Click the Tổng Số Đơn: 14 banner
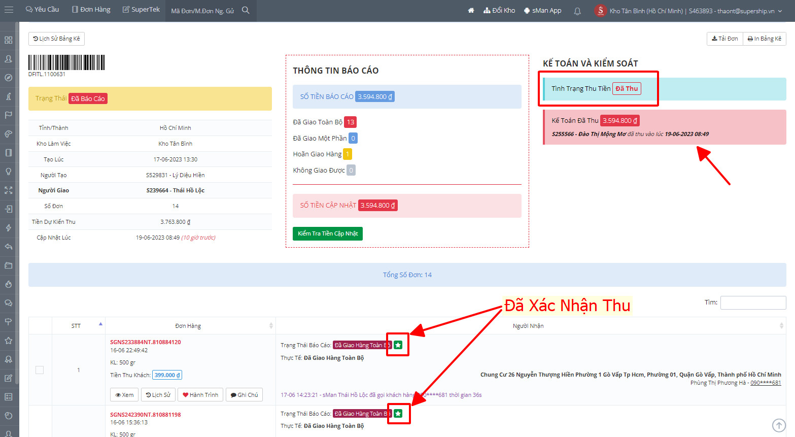 click(407, 275)
